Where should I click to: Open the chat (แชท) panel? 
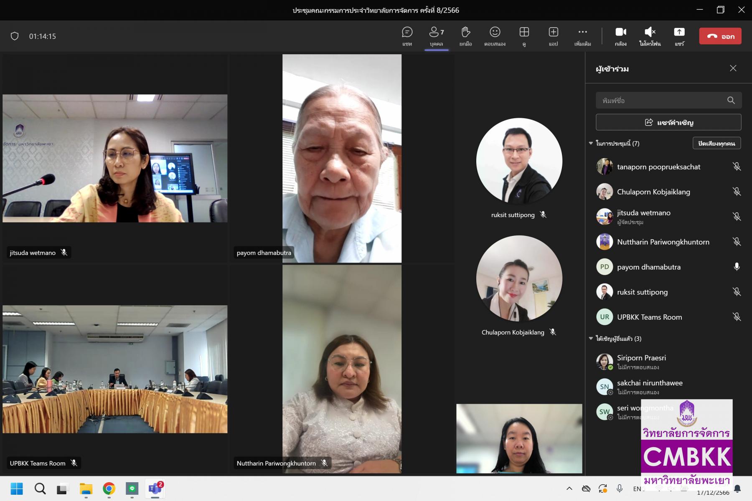click(407, 36)
